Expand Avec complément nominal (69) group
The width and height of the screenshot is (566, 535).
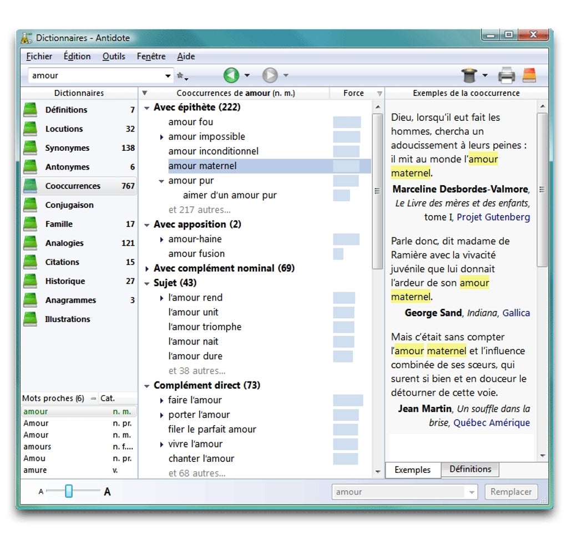(x=147, y=269)
